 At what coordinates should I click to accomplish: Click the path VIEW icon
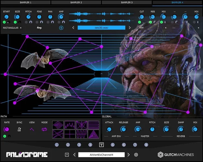point(32,129)
